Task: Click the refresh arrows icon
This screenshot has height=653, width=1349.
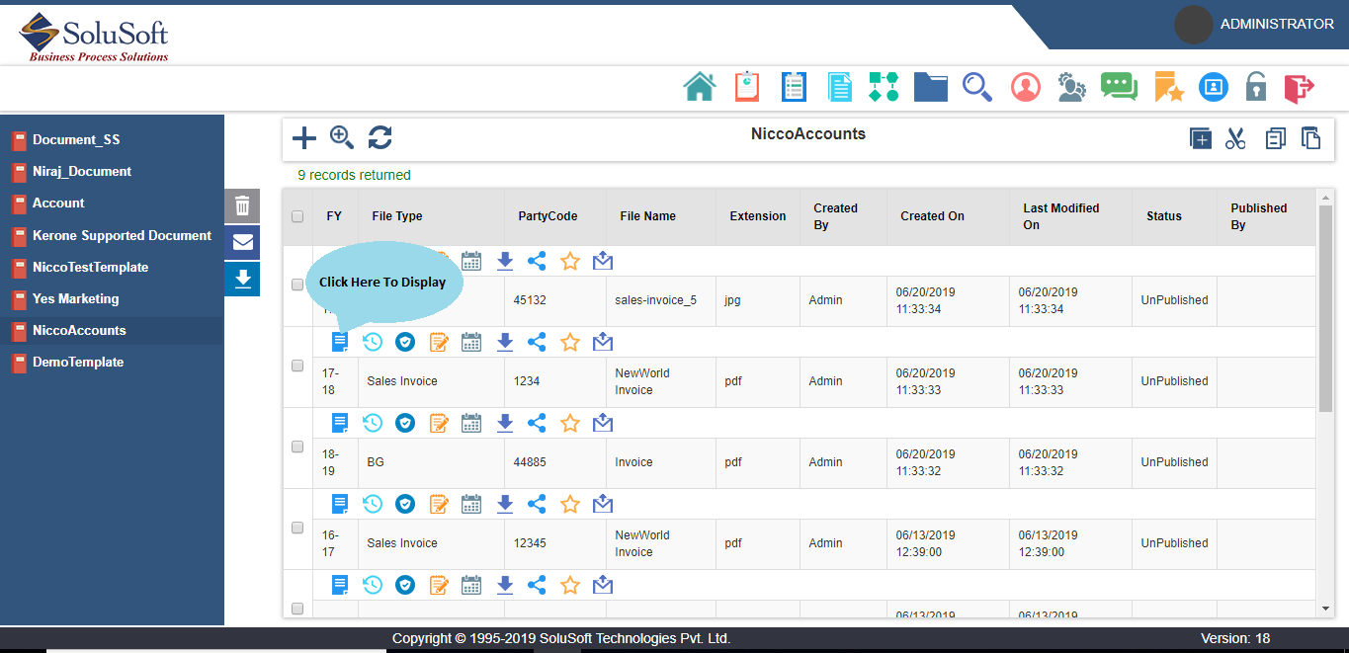Action: coord(380,138)
